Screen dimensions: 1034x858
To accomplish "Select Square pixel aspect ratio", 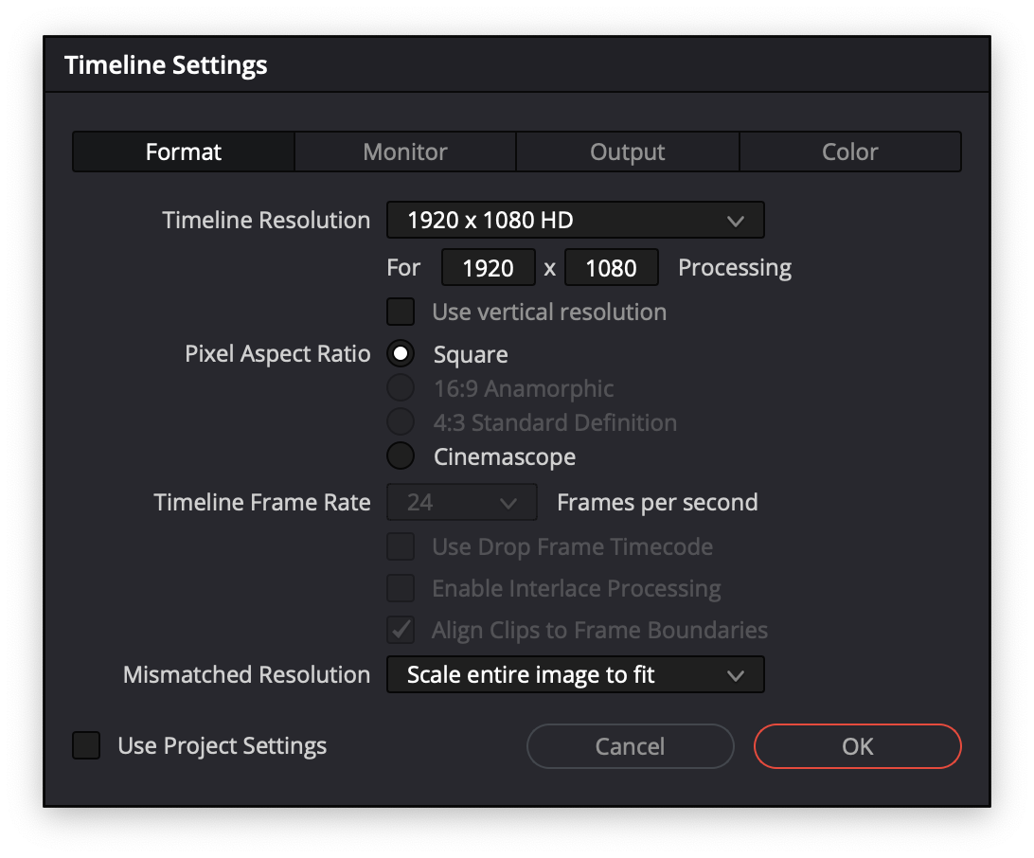I will (401, 354).
